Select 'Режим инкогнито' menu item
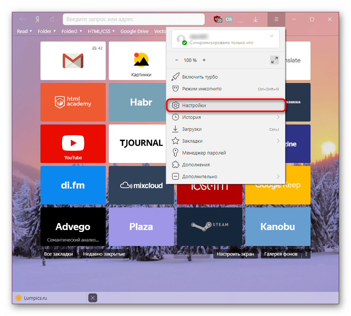The width and height of the screenshot is (351, 316). 226,89
